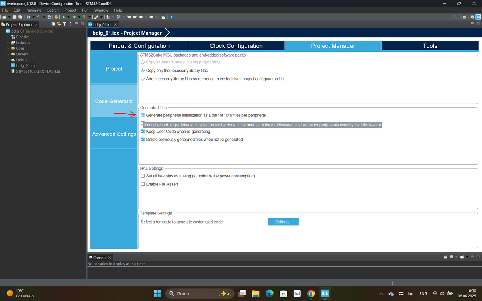482x301 pixels.
Task: Run the project with the green Run icon
Action: (74, 17)
